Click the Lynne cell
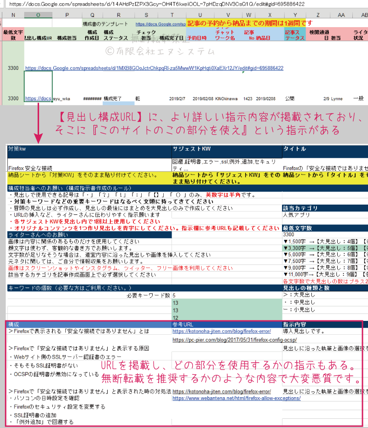This screenshot has height=428, width=368. click(x=336, y=98)
